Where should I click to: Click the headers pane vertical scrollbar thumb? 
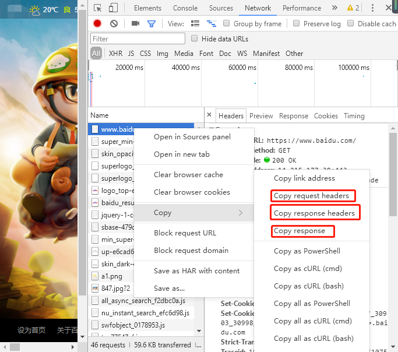(393, 174)
